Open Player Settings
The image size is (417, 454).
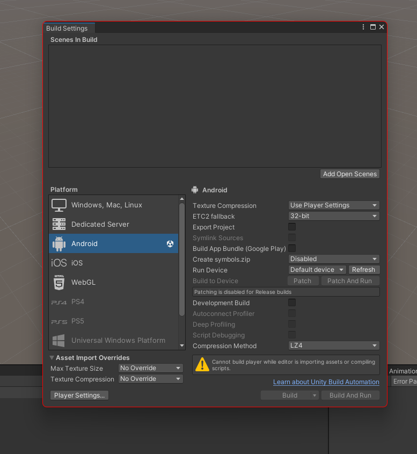(79, 395)
